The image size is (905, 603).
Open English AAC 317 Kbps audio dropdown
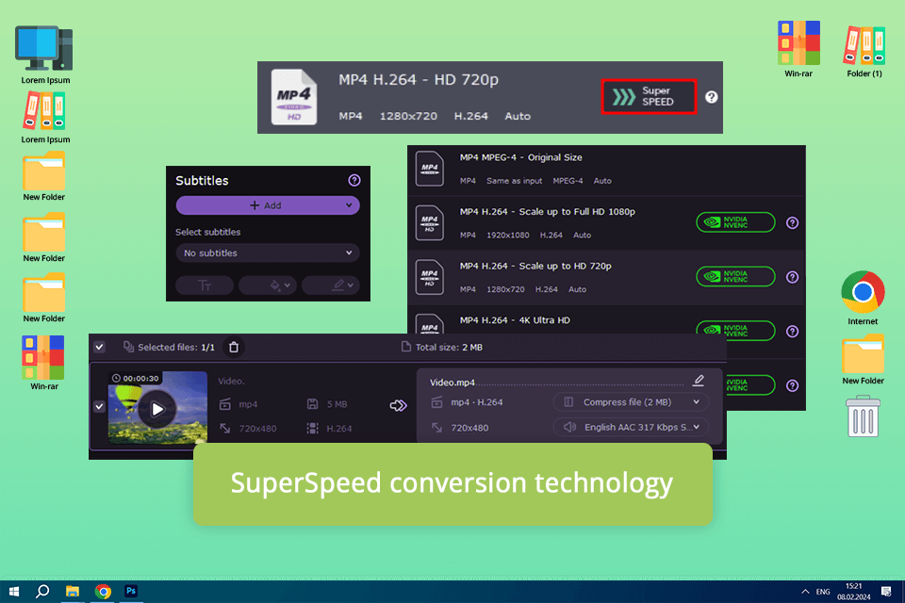tap(631, 427)
